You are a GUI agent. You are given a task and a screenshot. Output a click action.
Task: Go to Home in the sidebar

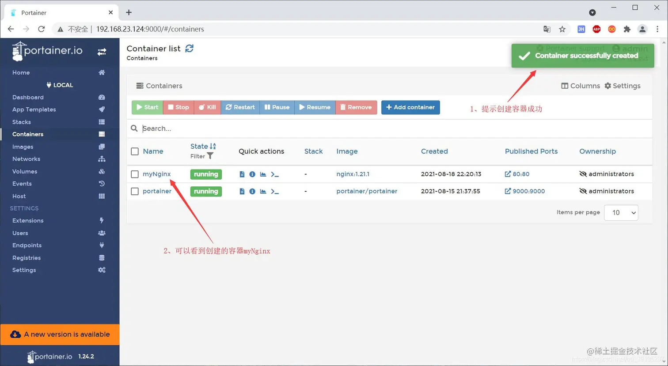point(60,72)
